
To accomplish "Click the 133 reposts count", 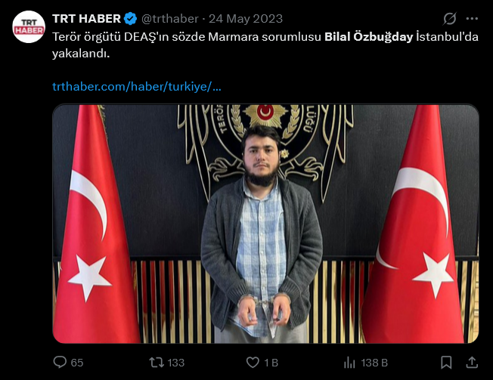I will (x=176, y=363).
